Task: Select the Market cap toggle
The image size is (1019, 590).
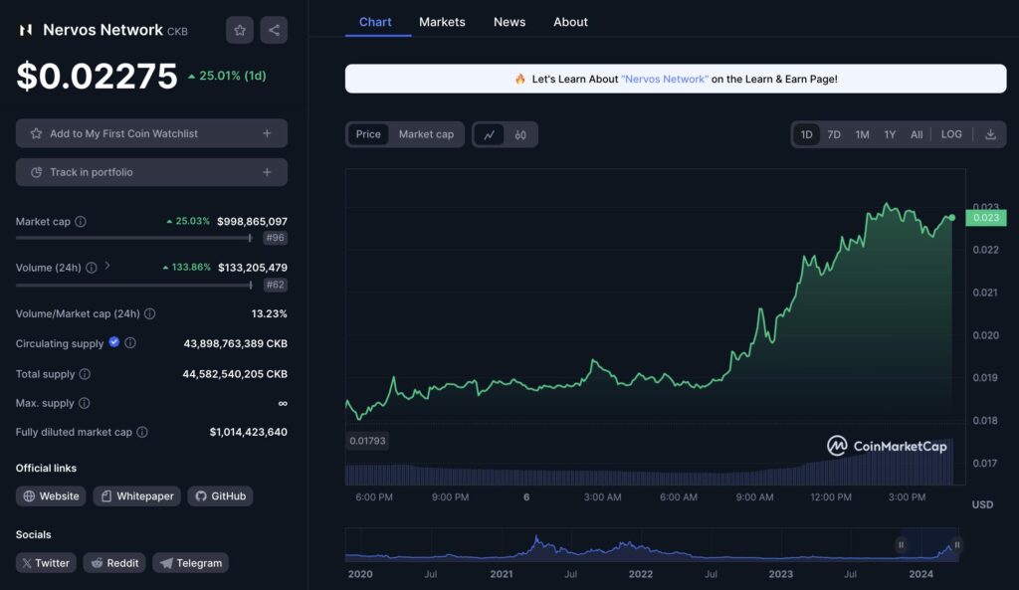Action: pyautogui.click(x=426, y=134)
